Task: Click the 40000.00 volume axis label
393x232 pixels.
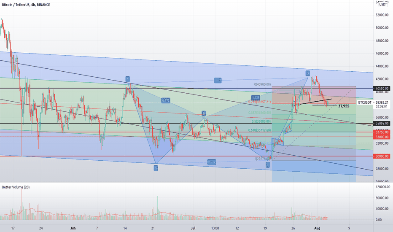Action: point(382,209)
